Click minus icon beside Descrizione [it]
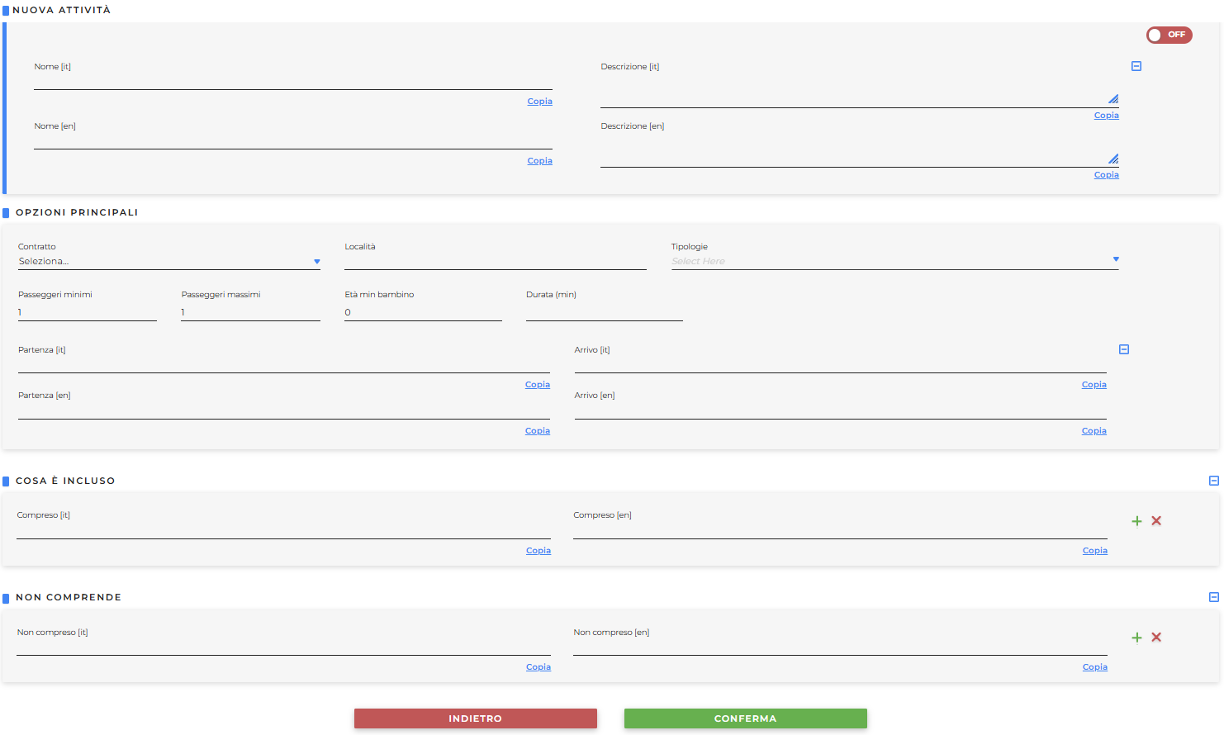Viewport: 1224px width, 735px height. click(1136, 66)
